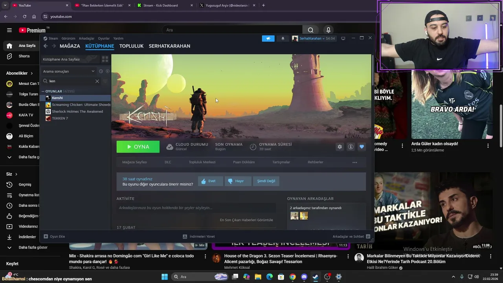Expand YouTube subscriptions 'Daha fazla g...' chevron
The image size is (503, 283).
tap(9, 157)
